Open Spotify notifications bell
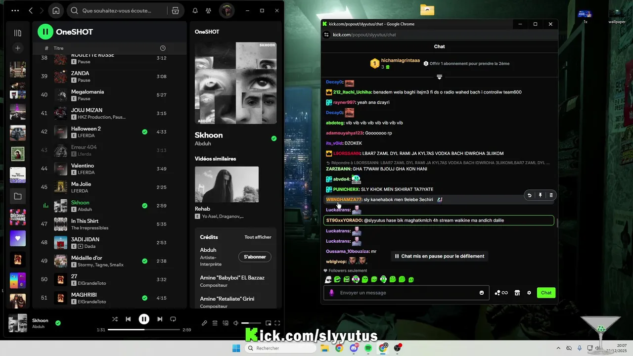 click(195, 10)
